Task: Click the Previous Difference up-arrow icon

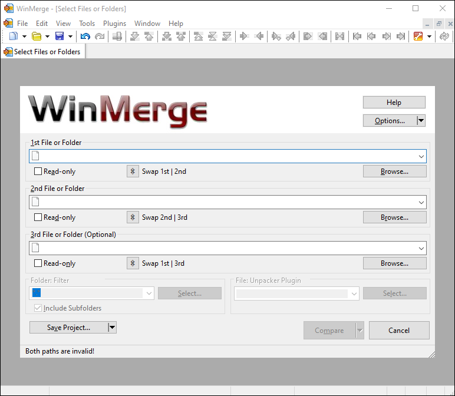Action: [x=149, y=37]
